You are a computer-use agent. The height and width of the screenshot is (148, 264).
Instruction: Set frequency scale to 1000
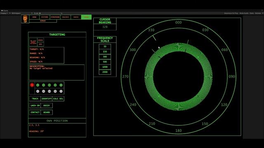pyautogui.click(x=105, y=67)
